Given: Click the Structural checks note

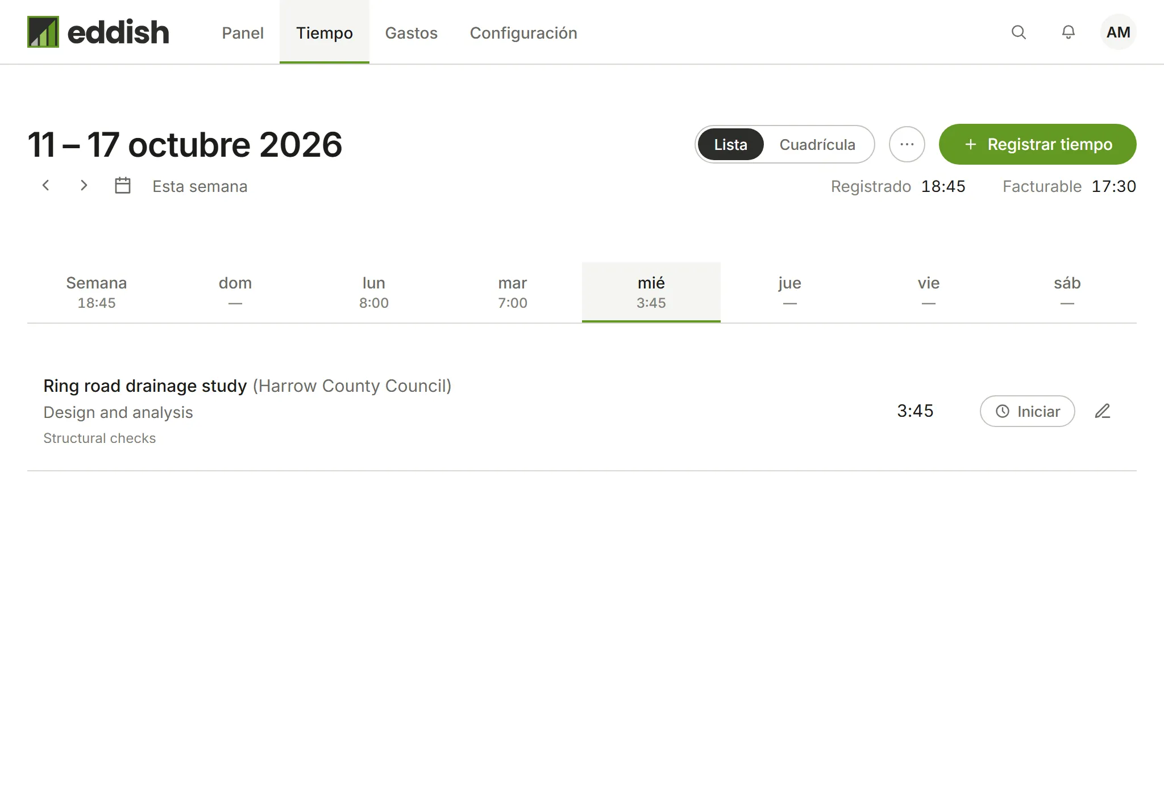Looking at the screenshot, I should [99, 438].
